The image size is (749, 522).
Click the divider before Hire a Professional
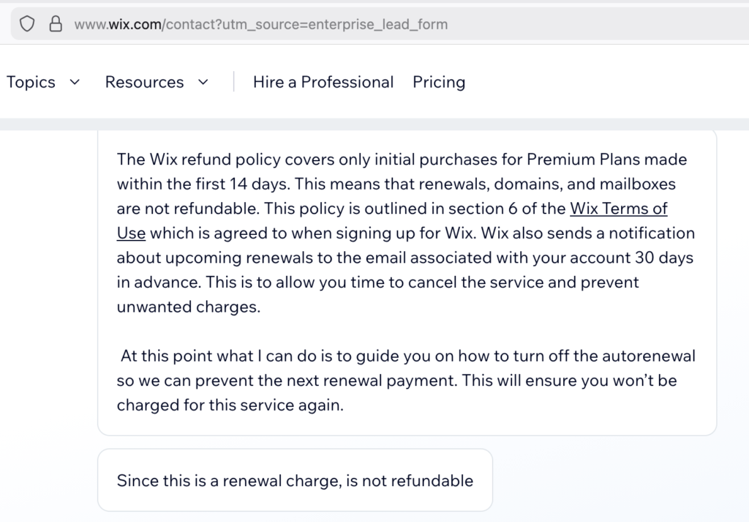click(233, 82)
